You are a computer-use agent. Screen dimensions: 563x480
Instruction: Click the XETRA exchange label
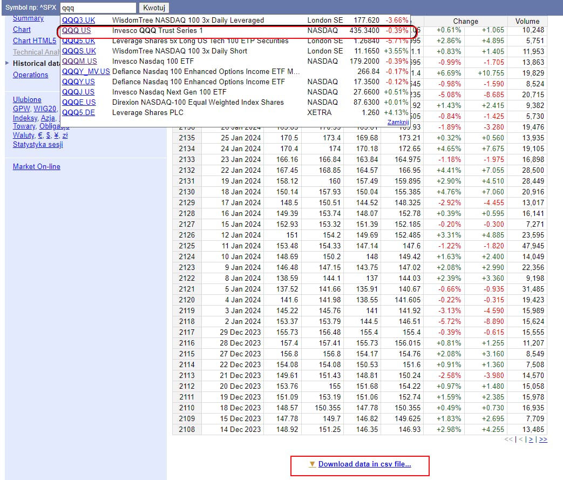tap(319, 112)
